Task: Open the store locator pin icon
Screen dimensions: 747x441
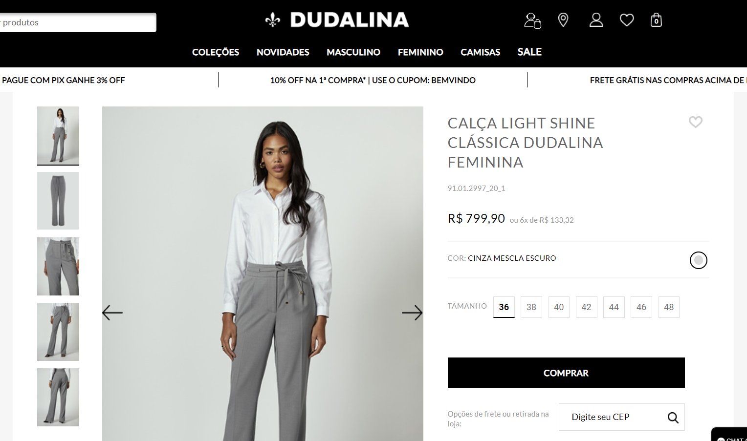Action: tap(563, 20)
